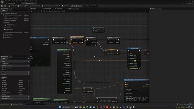Open the Edit menu
The image size is (194, 109).
click(x=9, y=1)
